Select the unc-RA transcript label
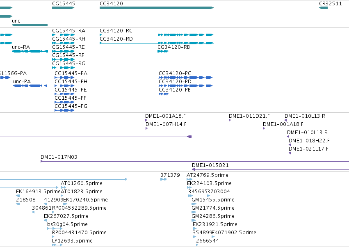Image resolution: width=349 pixels, height=247 pixels. point(21,47)
